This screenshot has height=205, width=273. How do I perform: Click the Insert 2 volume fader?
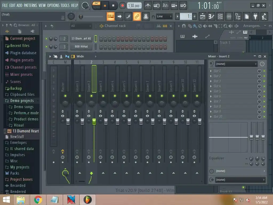94,121
